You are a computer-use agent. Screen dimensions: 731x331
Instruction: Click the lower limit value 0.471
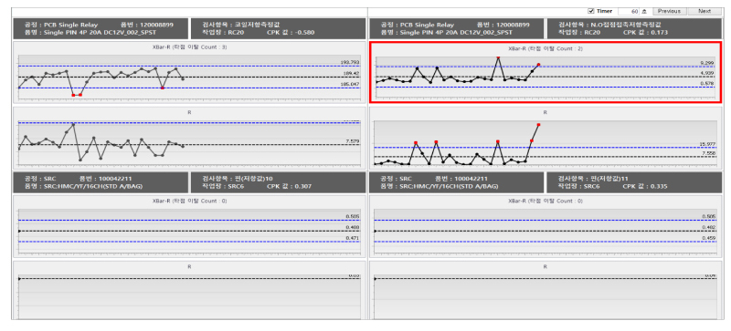point(352,238)
